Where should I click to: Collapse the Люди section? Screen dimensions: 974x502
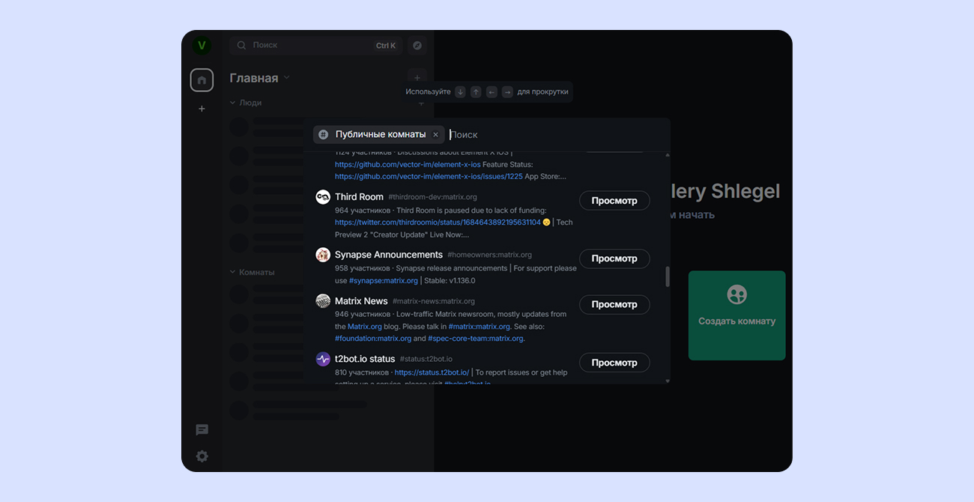(x=246, y=103)
